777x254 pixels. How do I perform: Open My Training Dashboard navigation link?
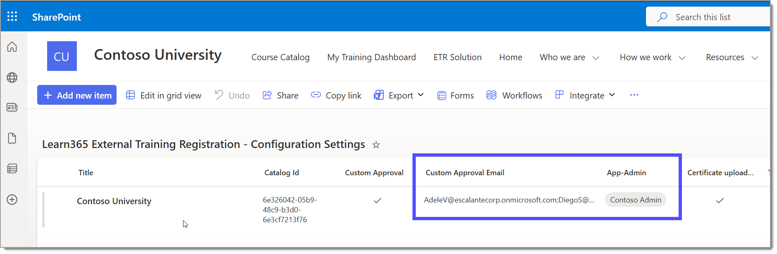click(x=372, y=57)
